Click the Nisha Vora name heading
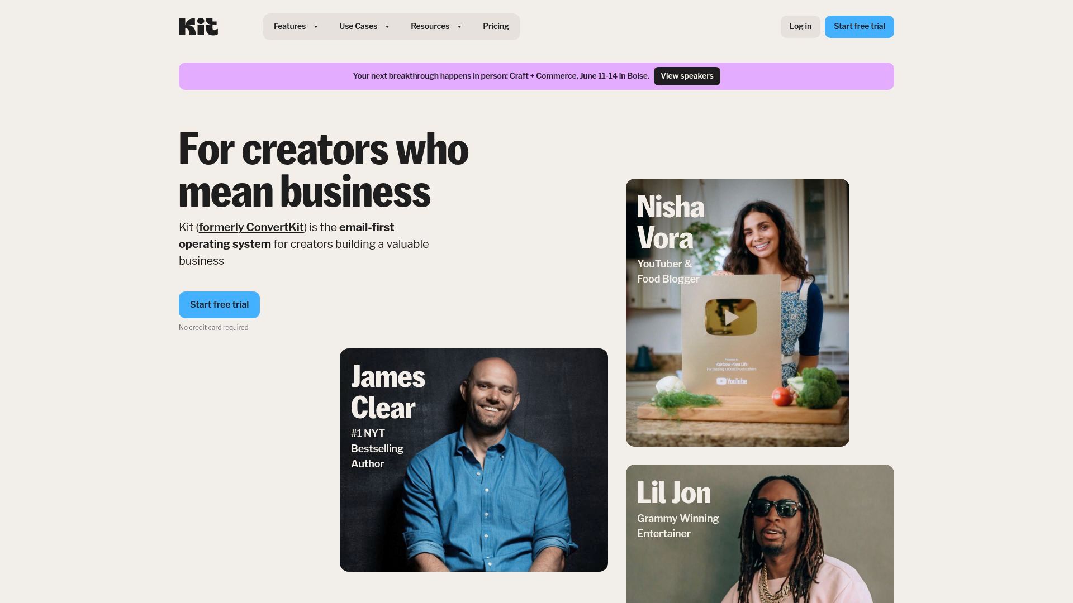This screenshot has height=603, width=1073. pyautogui.click(x=671, y=222)
